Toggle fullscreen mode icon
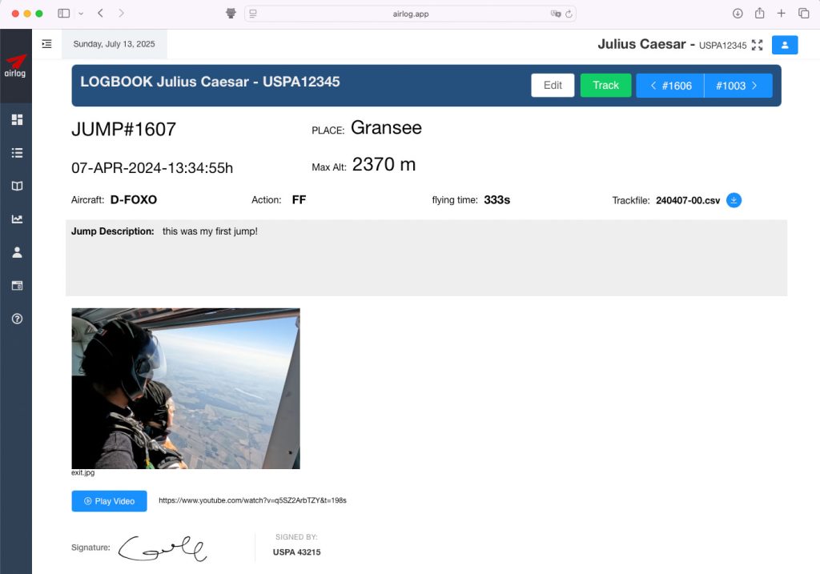 [x=758, y=45]
